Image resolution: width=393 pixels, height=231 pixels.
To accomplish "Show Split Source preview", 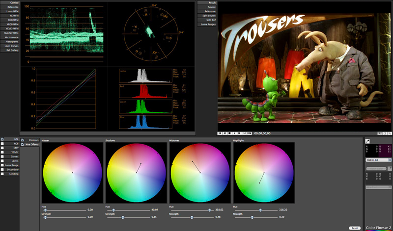I will click(x=207, y=16).
